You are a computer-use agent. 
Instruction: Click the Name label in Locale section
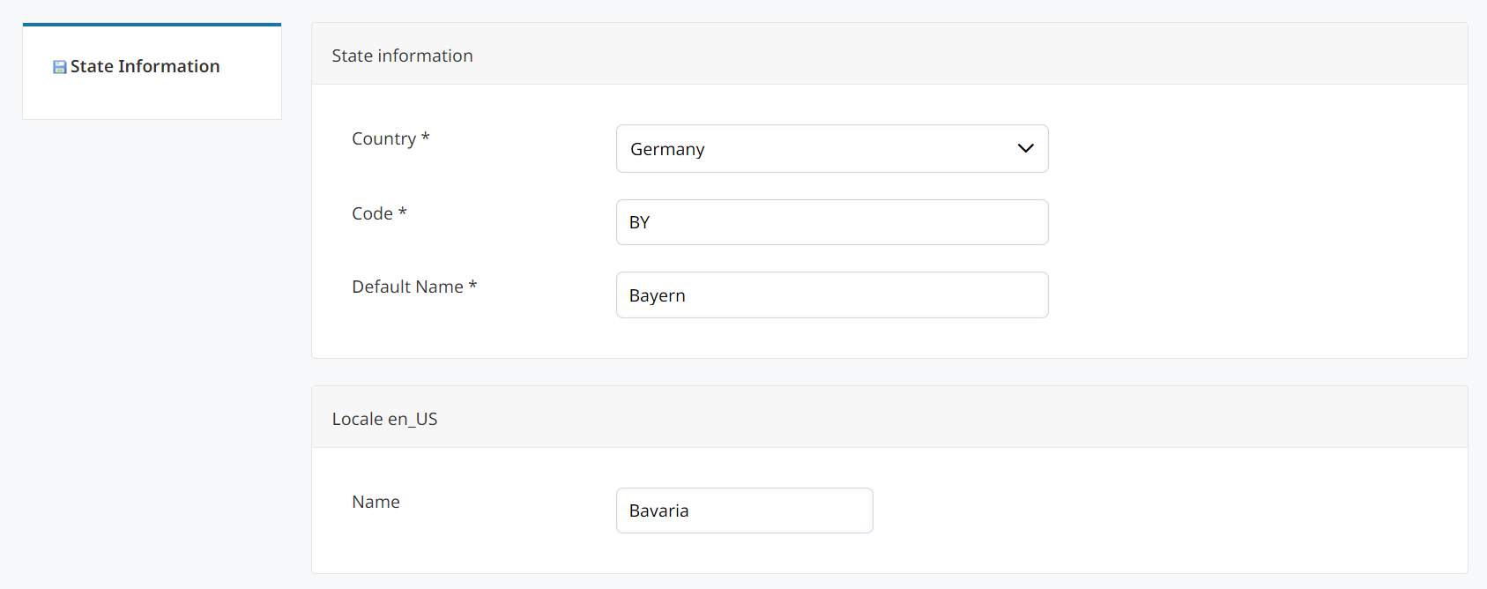[x=375, y=502]
